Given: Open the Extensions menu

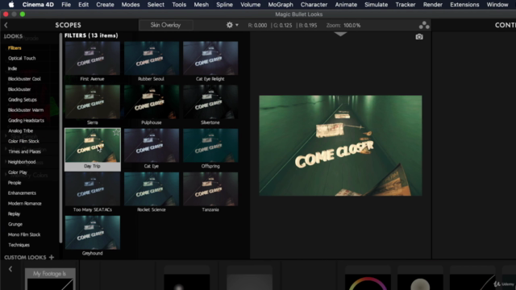Looking at the screenshot, I should [x=464, y=5].
